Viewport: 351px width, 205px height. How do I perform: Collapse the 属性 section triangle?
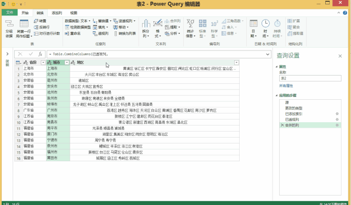pyautogui.click(x=276, y=67)
